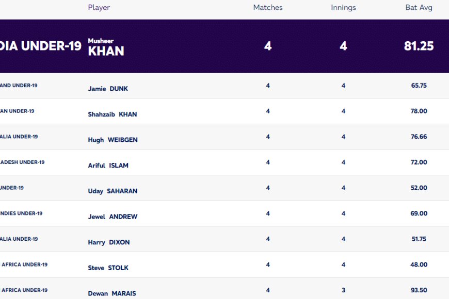Viewport: 449px width, 299px height.
Task: Open Hugh Weibgen's player page
Action: point(113,140)
